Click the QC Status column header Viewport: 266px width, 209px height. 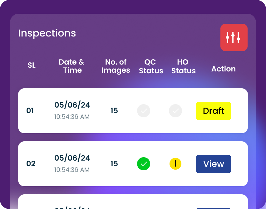151,66
